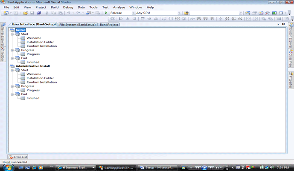Switch to Setup - Microsoft taskbar window

click(x=157, y=168)
